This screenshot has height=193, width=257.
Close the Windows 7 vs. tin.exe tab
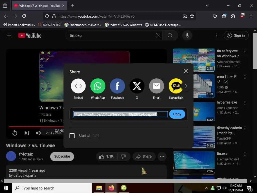coord(63,6)
